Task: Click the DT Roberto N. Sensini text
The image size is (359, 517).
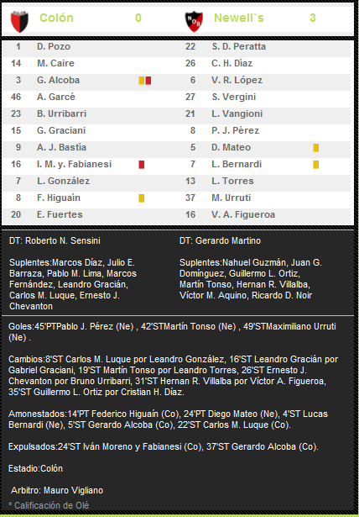Action: click(x=55, y=240)
